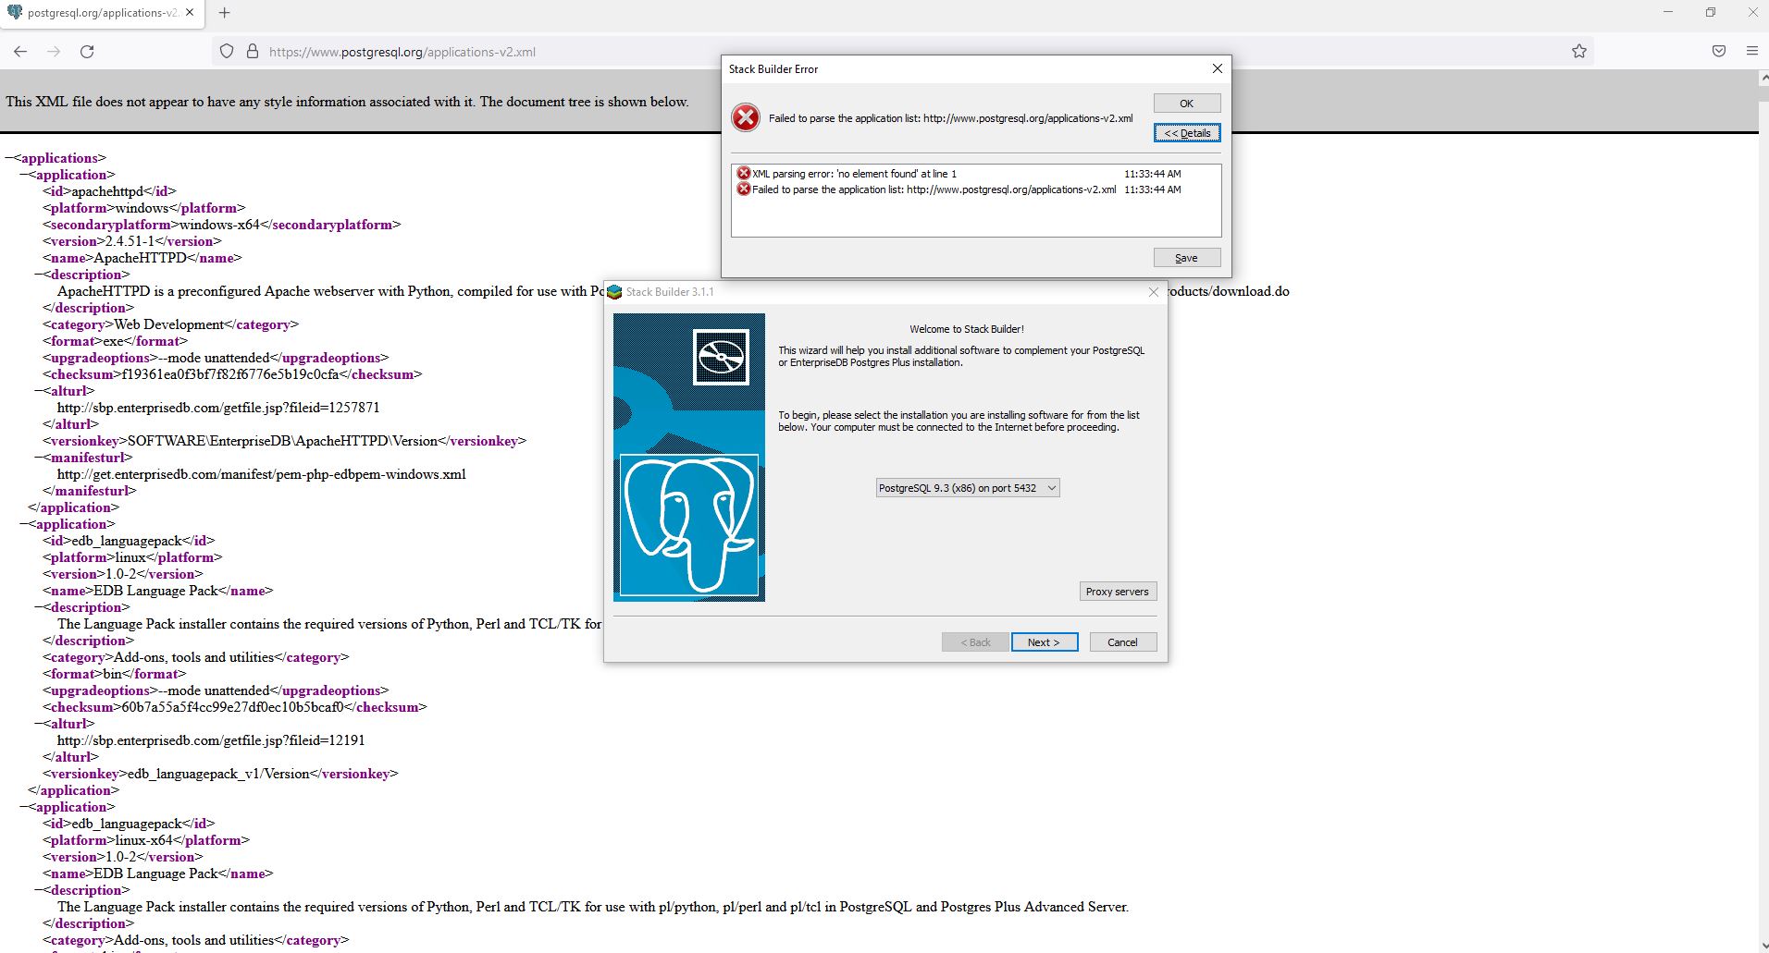This screenshot has width=1769, height=953.
Task: Click the browser Back arrow icon
Action: 20,52
